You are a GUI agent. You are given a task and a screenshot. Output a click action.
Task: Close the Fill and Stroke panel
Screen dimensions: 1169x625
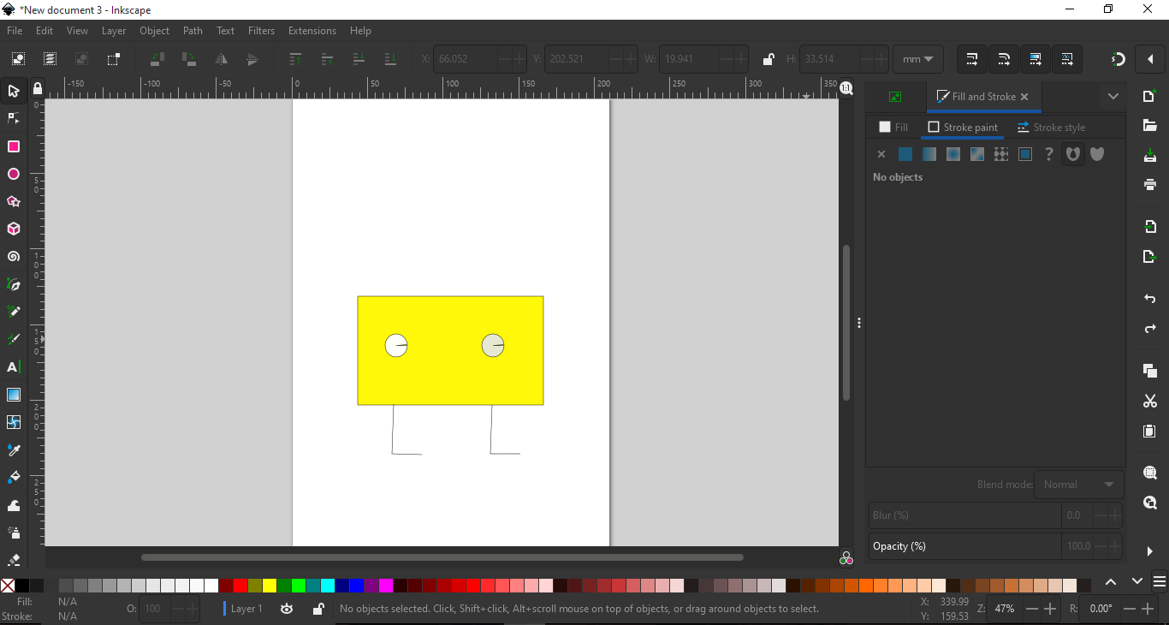(1024, 97)
